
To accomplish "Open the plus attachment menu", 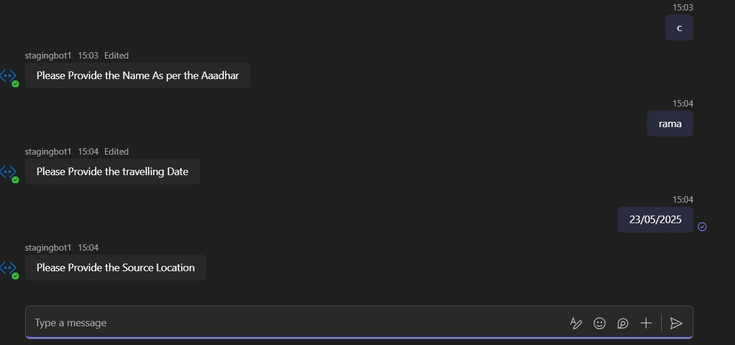I will point(646,323).
